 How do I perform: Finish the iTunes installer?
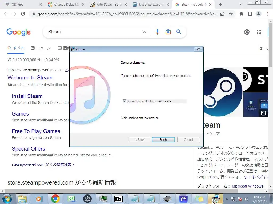coord(163,140)
